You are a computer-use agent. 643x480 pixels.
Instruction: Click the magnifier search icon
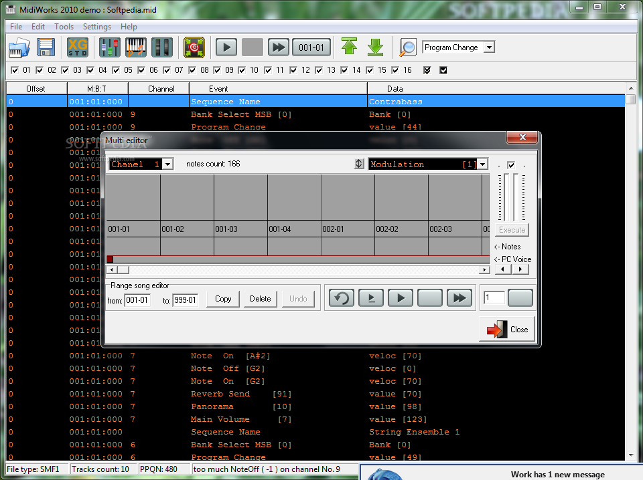click(x=408, y=47)
